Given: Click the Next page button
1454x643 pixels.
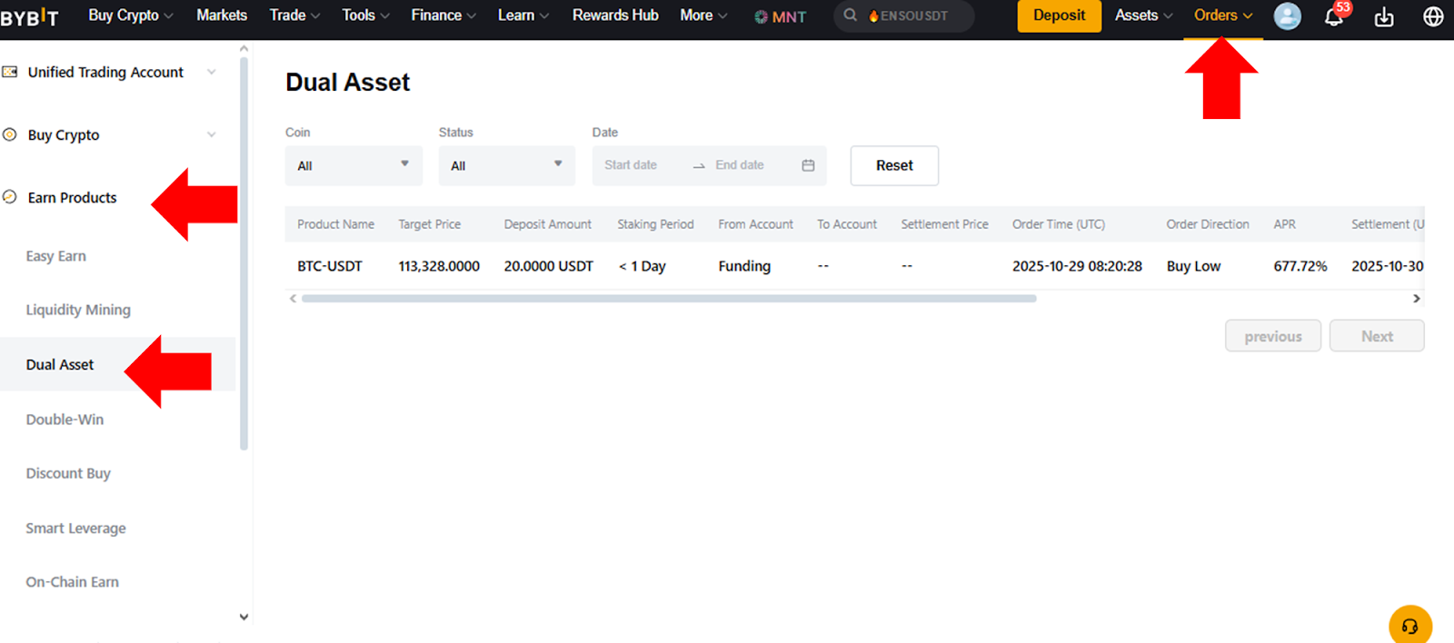Looking at the screenshot, I should coord(1377,336).
